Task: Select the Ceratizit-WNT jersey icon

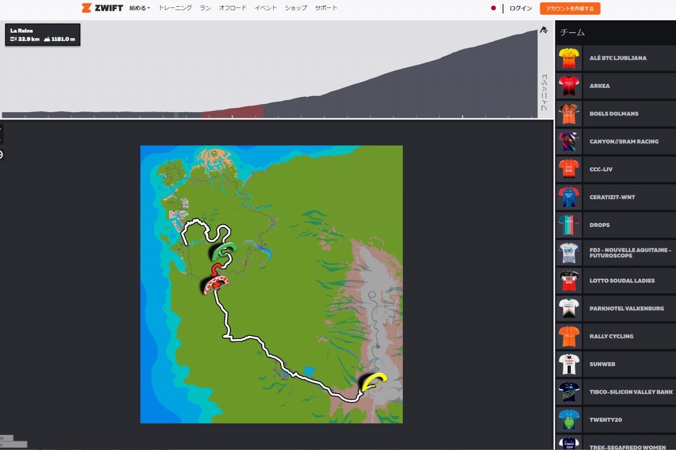Action: [x=569, y=197]
